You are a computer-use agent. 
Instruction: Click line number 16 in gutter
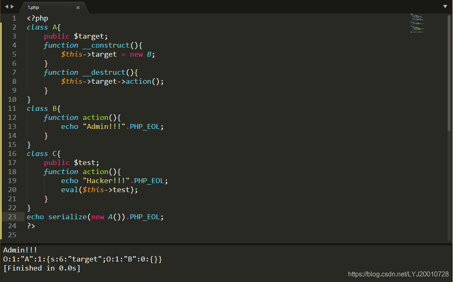click(x=12, y=154)
